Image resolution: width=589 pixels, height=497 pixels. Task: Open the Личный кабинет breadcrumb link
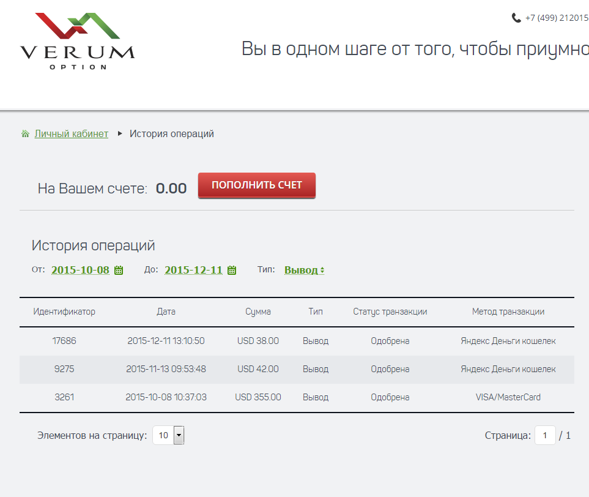71,134
